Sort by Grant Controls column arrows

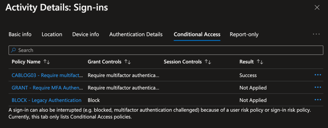pos(127,62)
